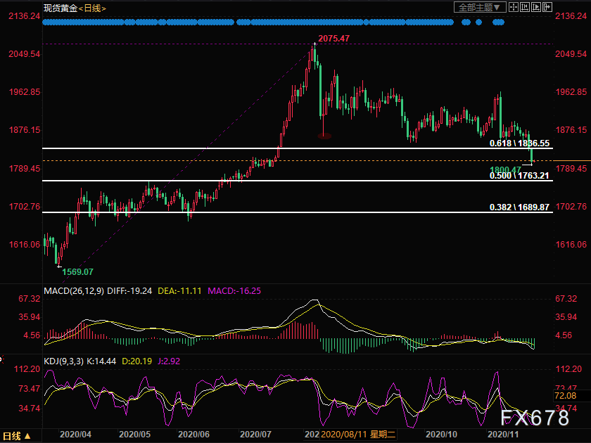Select the MACD(26,12,9) indicator label
This screenshot has height=443, width=591.
click(74, 288)
